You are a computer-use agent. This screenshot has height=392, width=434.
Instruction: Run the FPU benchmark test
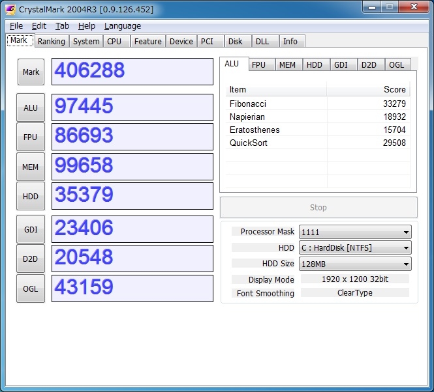(31, 137)
